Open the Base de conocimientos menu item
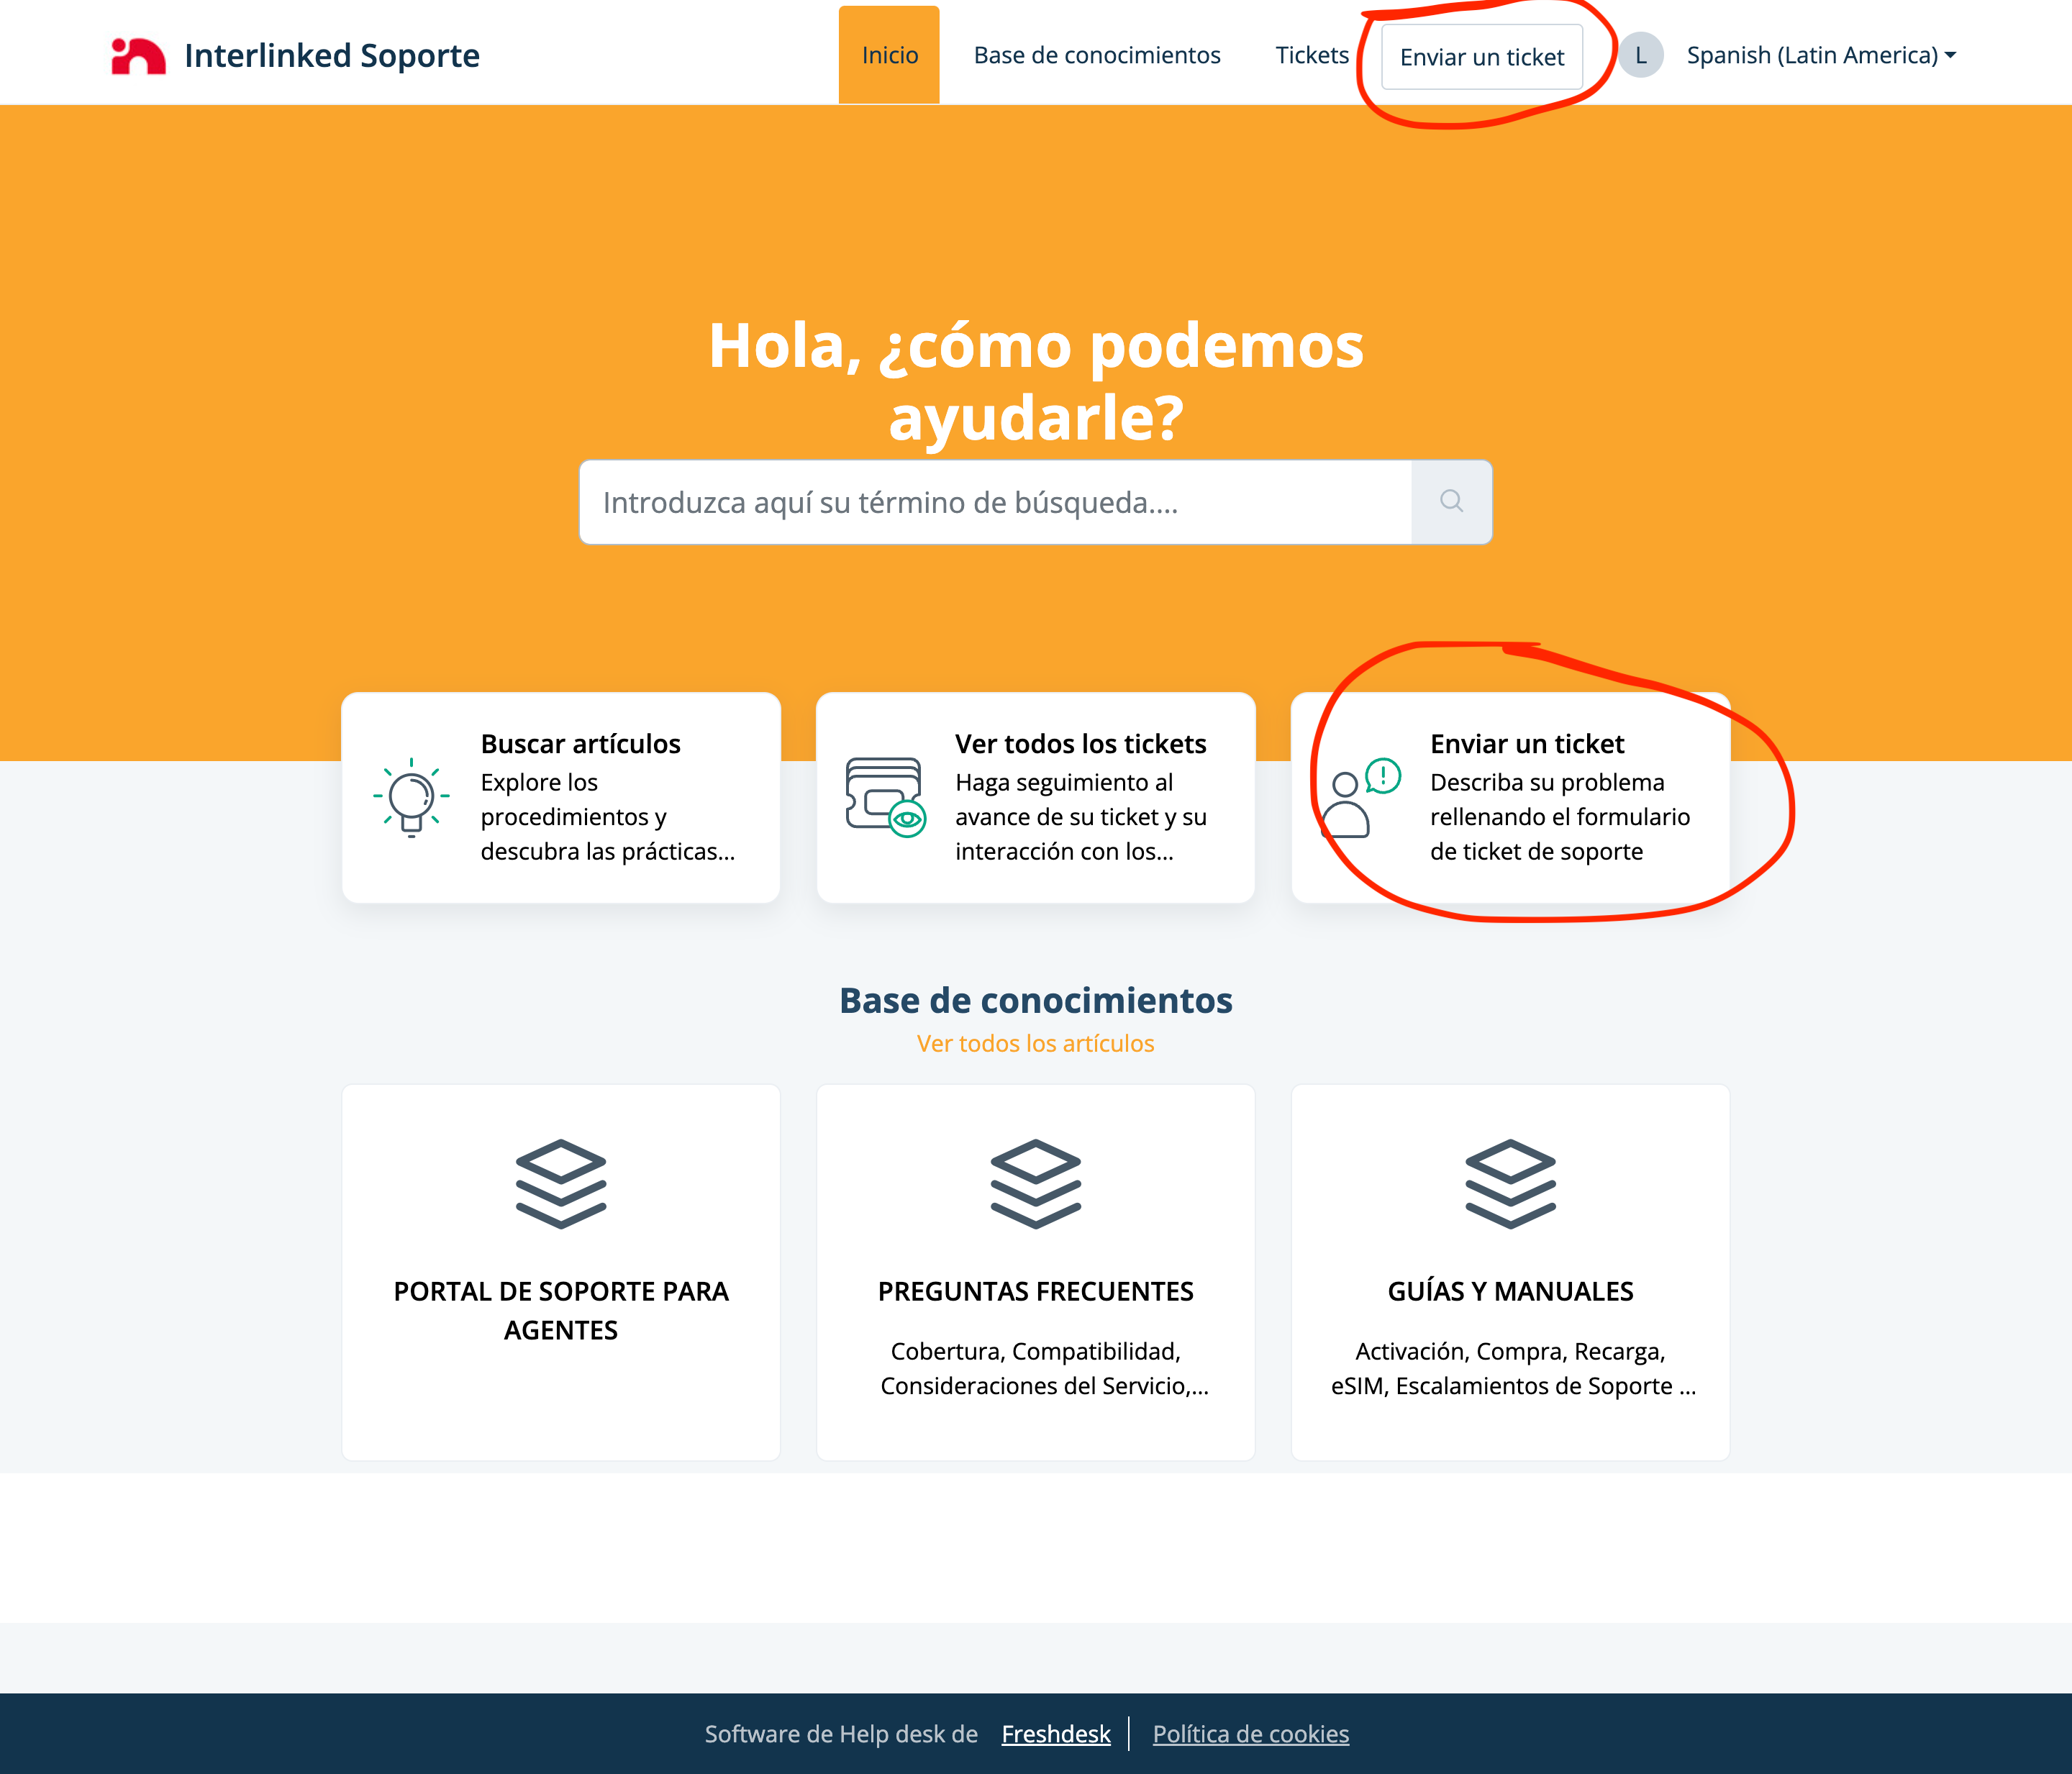 point(1097,56)
